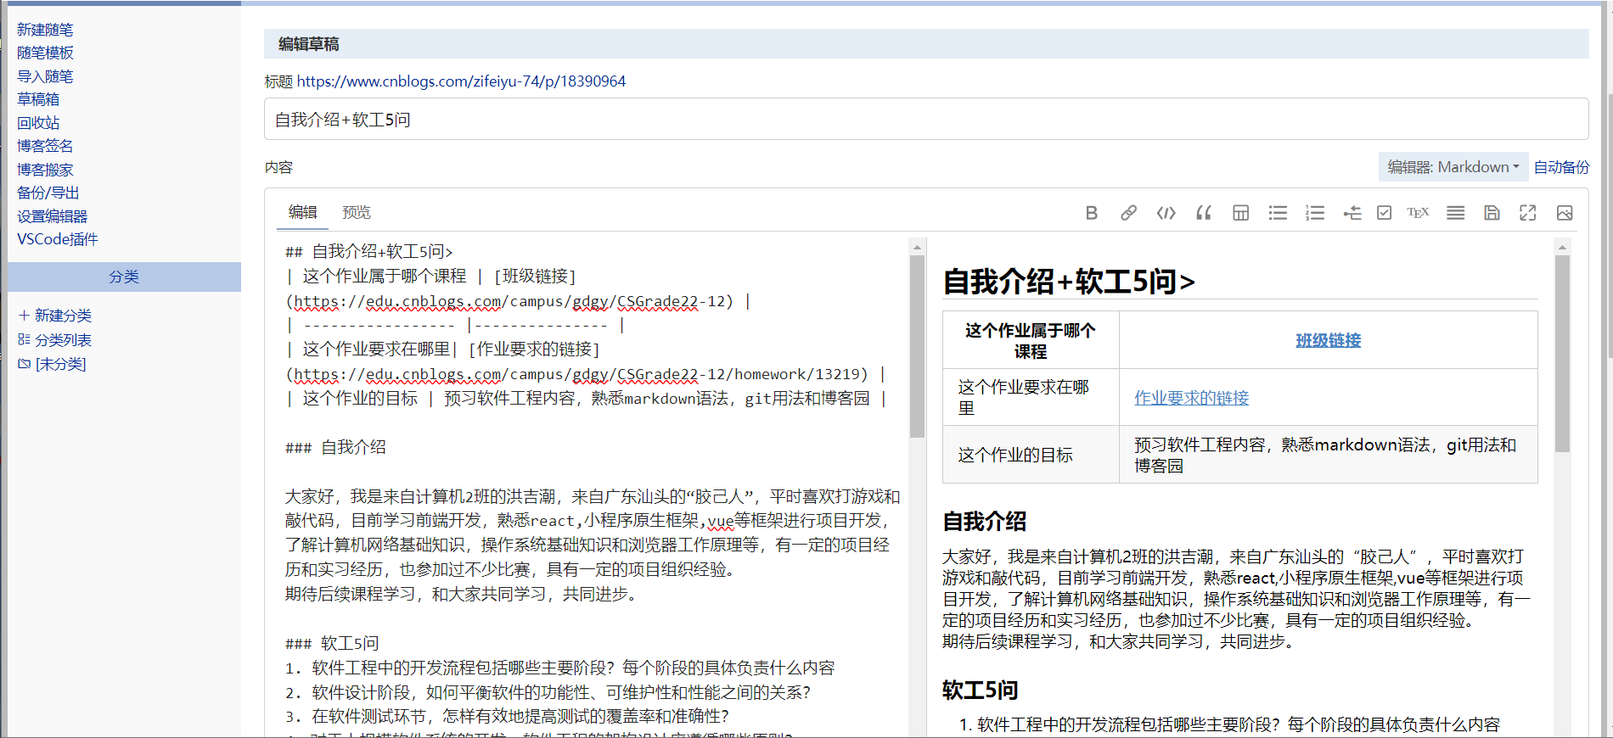Open 作业要求的链接 in preview

click(1192, 398)
